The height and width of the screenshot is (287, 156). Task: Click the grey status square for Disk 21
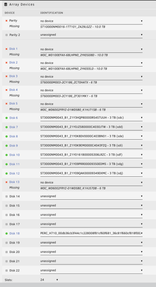click(x=7, y=261)
